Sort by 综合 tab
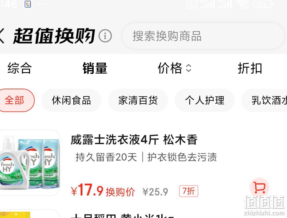 [x=20, y=68]
